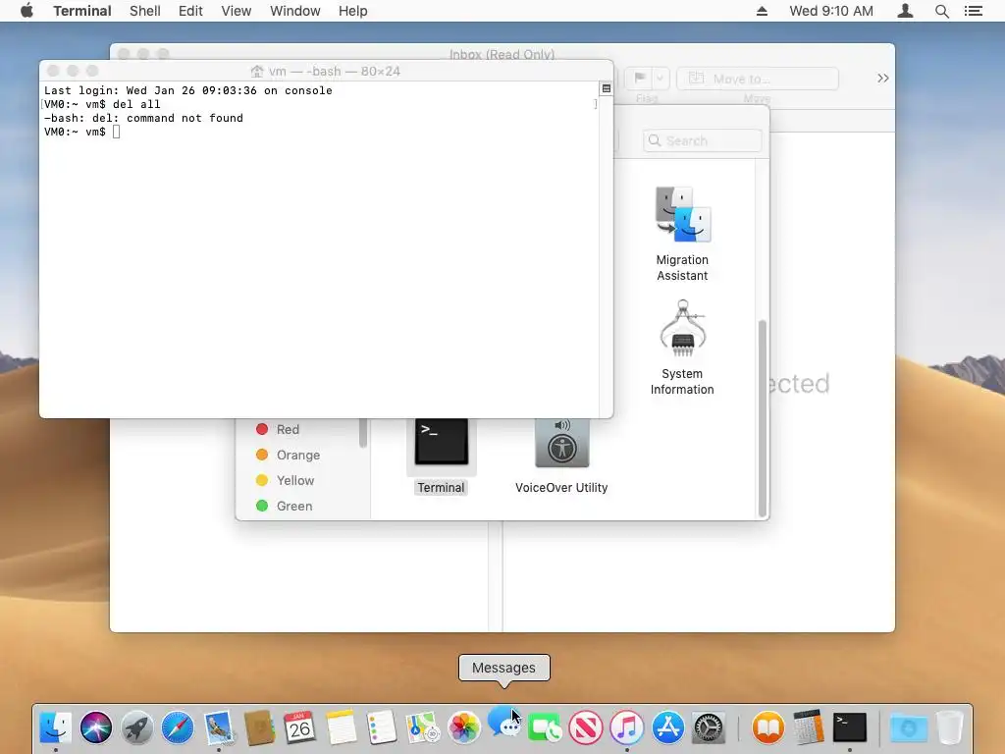Viewport: 1005px width, 754px height.
Task: Click the clock Wed 9:10 AM
Action: 831,11
